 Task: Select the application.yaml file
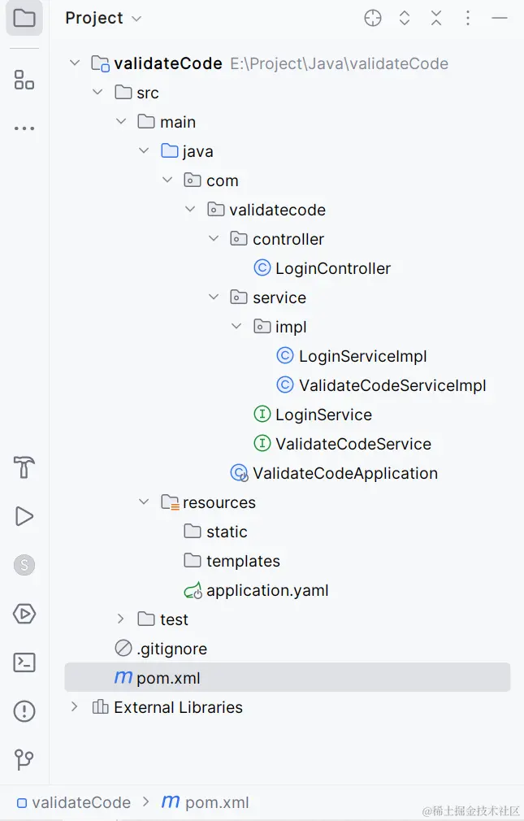266,590
